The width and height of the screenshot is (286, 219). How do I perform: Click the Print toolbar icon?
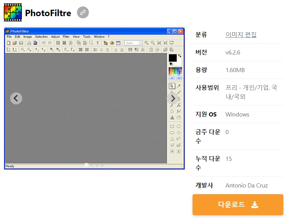[x=29, y=43]
